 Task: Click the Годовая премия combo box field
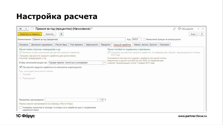click(75, 62)
